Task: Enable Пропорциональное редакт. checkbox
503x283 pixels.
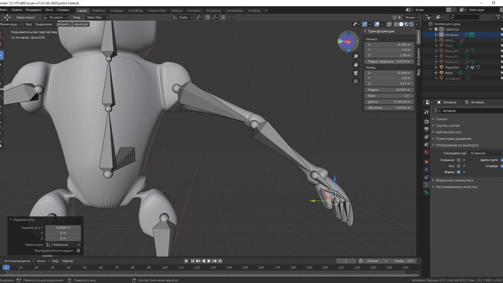Action: 78,250
